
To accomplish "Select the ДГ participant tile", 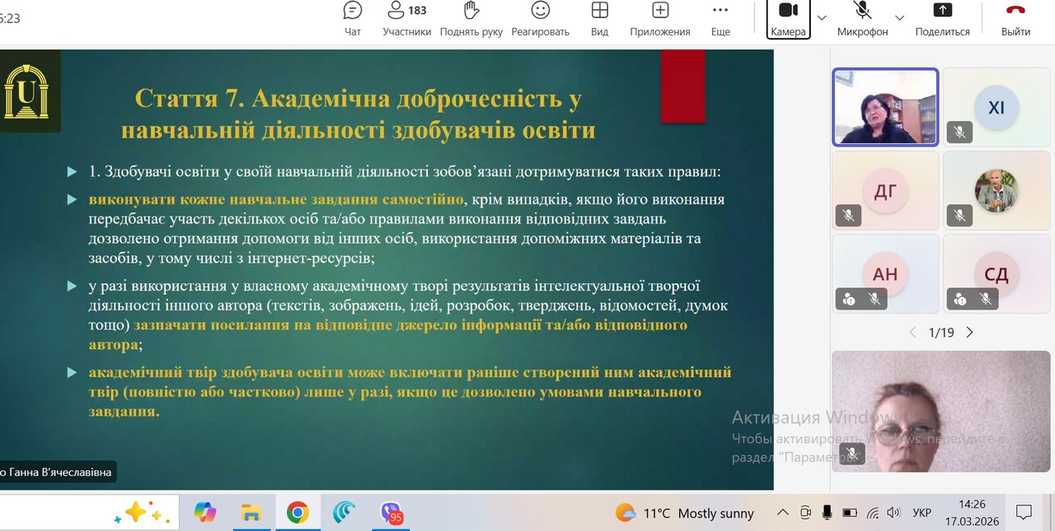I will (885, 190).
